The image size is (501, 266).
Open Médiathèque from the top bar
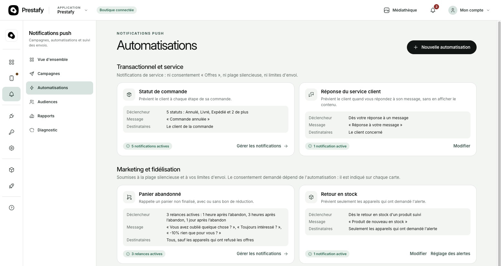tap(400, 10)
